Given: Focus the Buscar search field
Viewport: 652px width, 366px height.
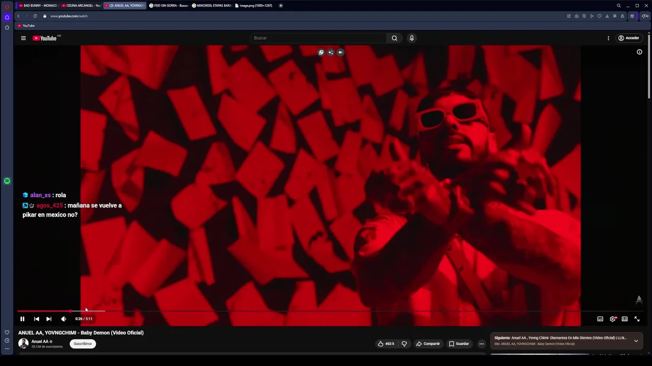Looking at the screenshot, I should click(x=318, y=38).
